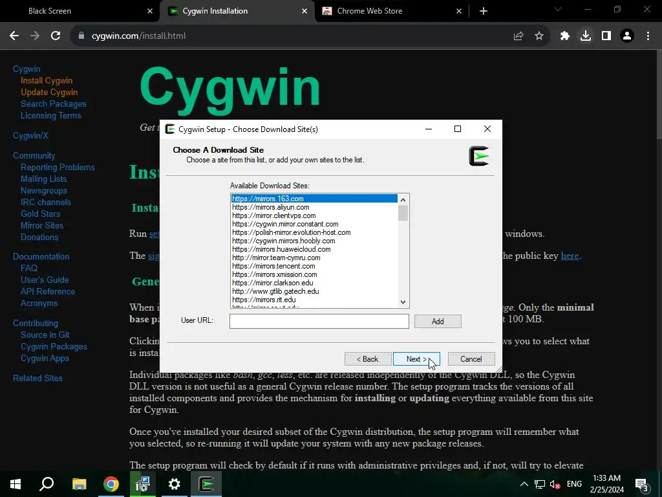Image resolution: width=662 pixels, height=497 pixels.
Task: Switch to the Black Screen tab
Action: coord(80,11)
